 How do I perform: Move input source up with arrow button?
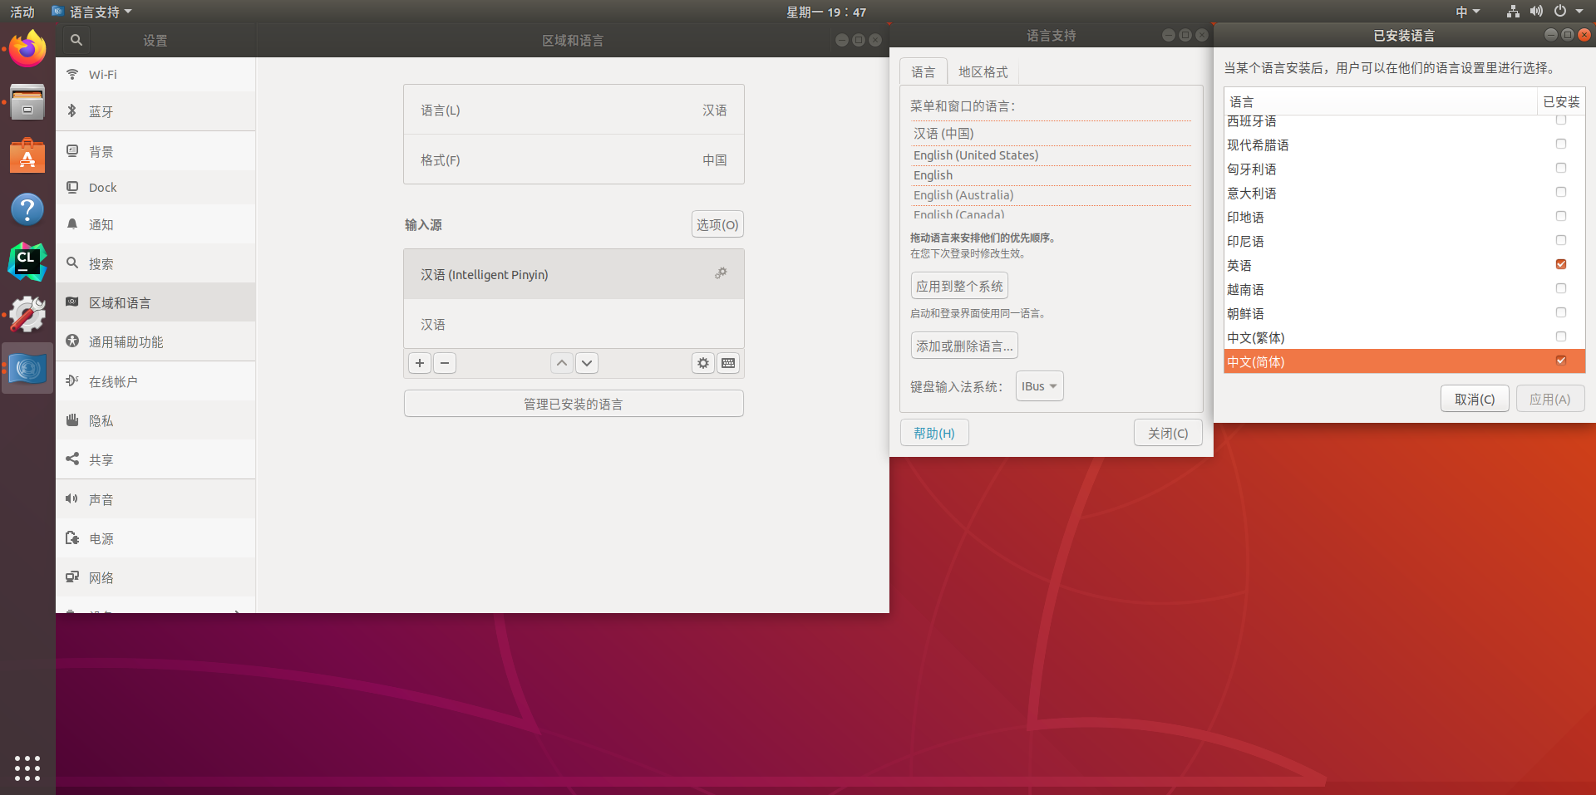(562, 363)
